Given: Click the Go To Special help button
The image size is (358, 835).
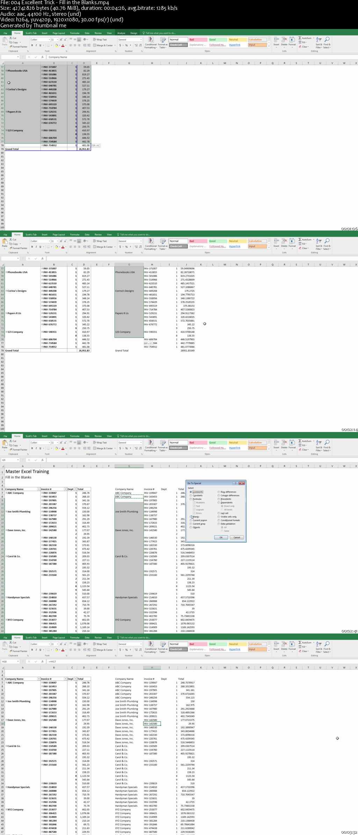Looking at the screenshot, I should (x=235, y=483).
